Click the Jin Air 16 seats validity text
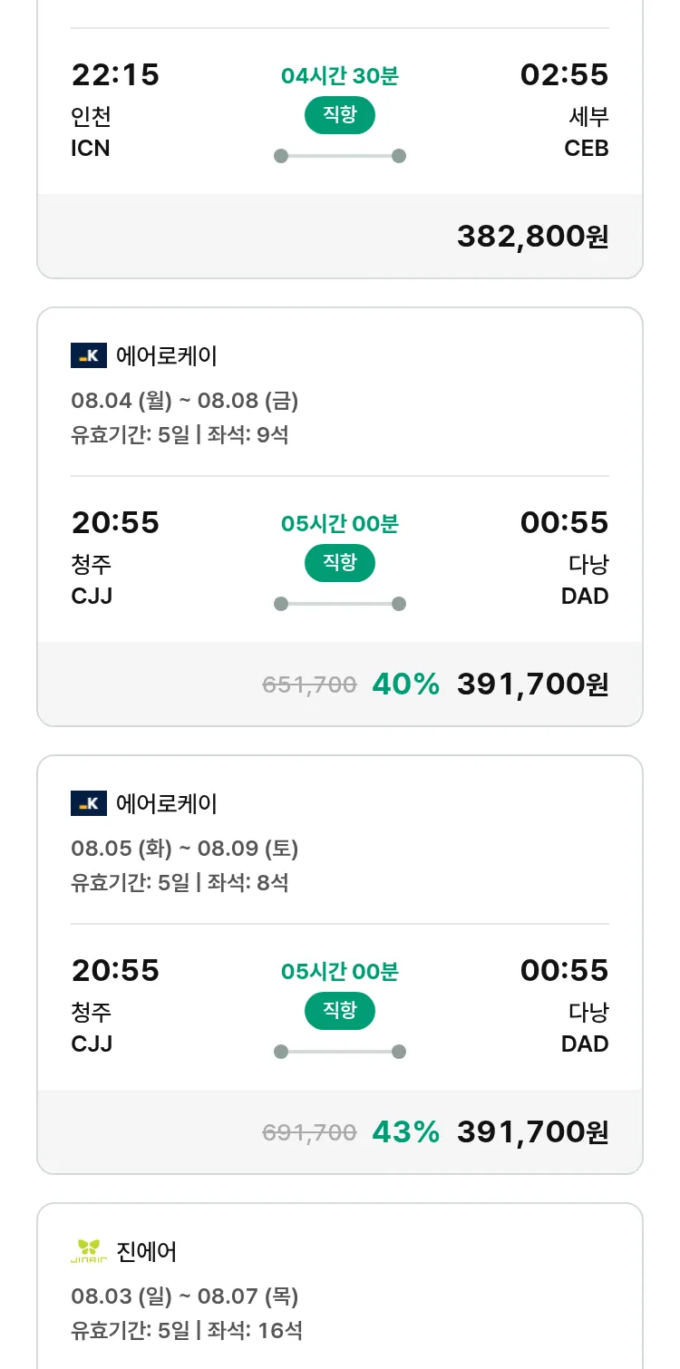The height and width of the screenshot is (1369, 680). pyautogui.click(x=187, y=1330)
